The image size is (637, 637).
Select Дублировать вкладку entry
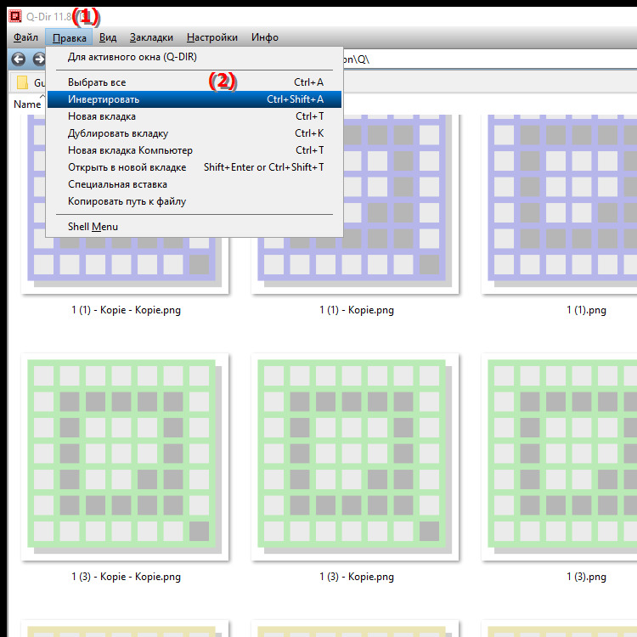(194, 133)
